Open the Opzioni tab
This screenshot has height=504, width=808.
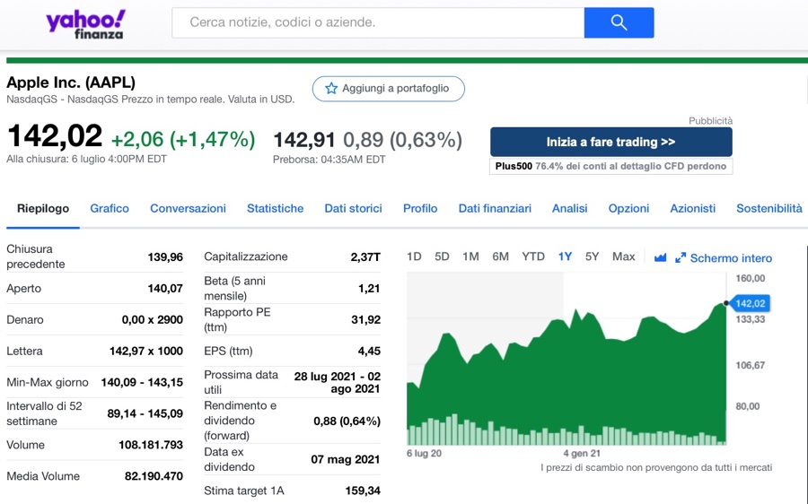628,208
